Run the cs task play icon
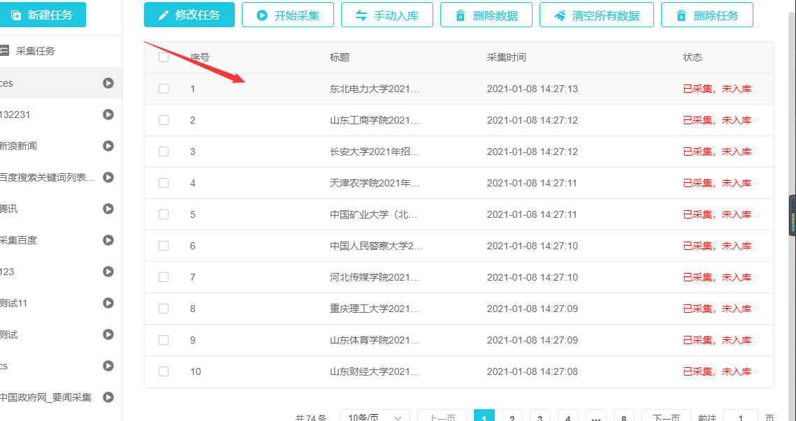The height and width of the screenshot is (421, 796). pos(108,366)
